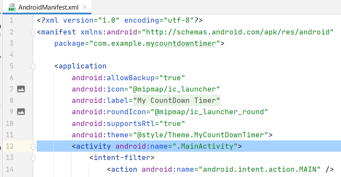The image size is (341, 177).
Task: Click line number 14 in the gutter
Action: [10, 169]
